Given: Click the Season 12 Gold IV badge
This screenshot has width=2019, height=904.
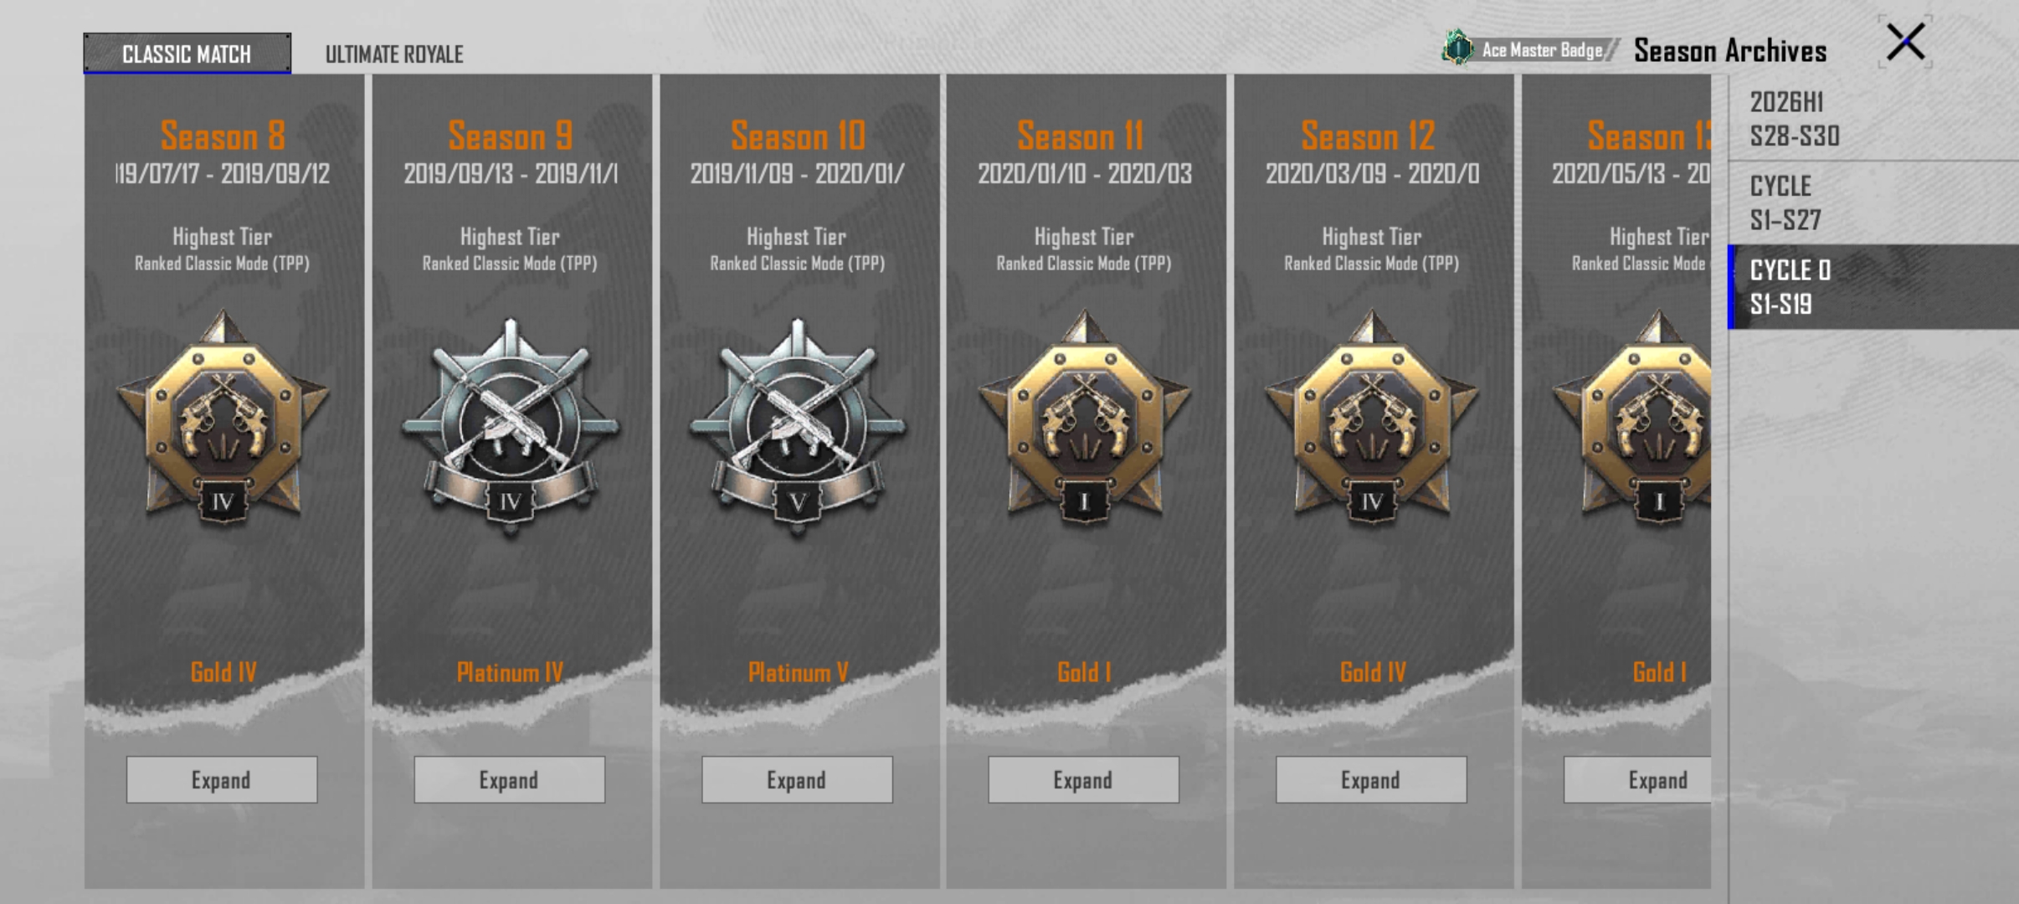Looking at the screenshot, I should pos(1372,419).
